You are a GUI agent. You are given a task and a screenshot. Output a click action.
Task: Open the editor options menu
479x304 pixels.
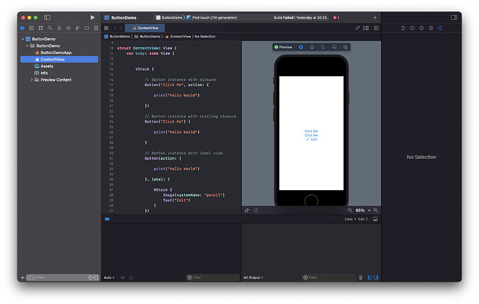click(366, 28)
